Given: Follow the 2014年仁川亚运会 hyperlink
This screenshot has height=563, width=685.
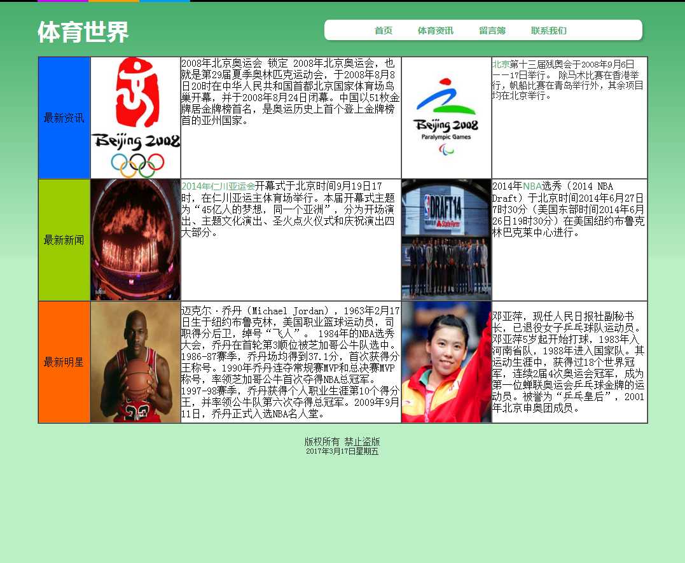Looking at the screenshot, I should coord(218,186).
